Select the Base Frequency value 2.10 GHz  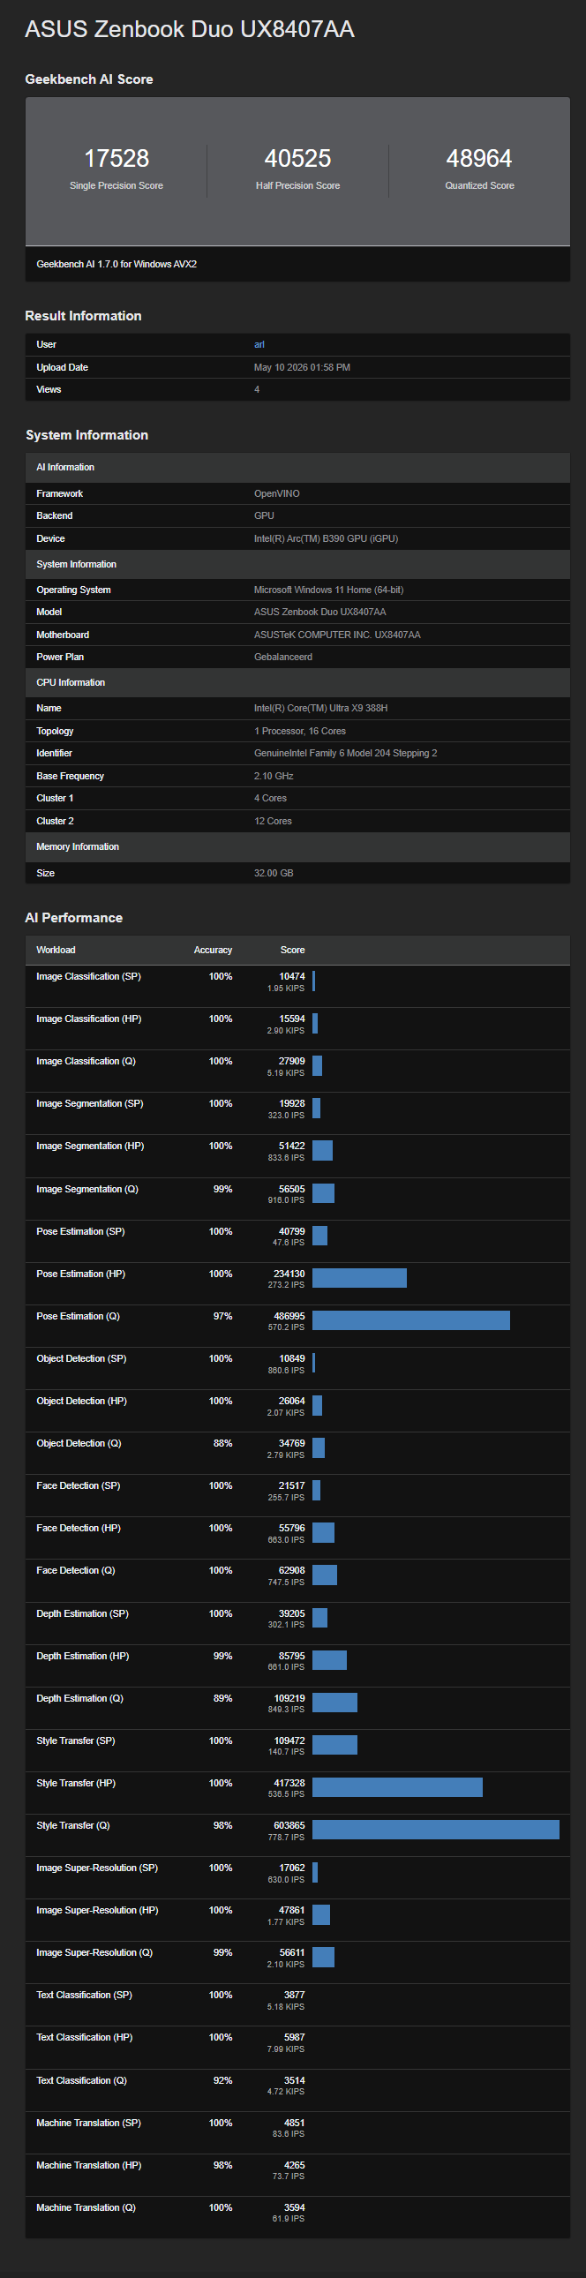274,777
